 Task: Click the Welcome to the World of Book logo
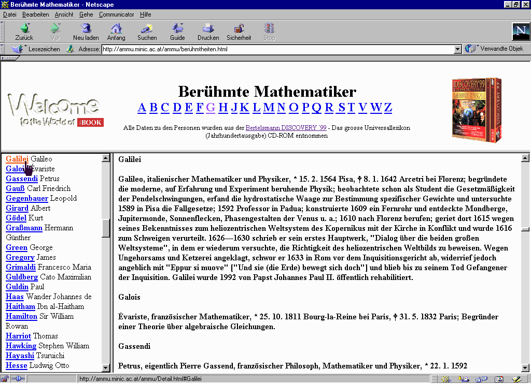(x=55, y=110)
